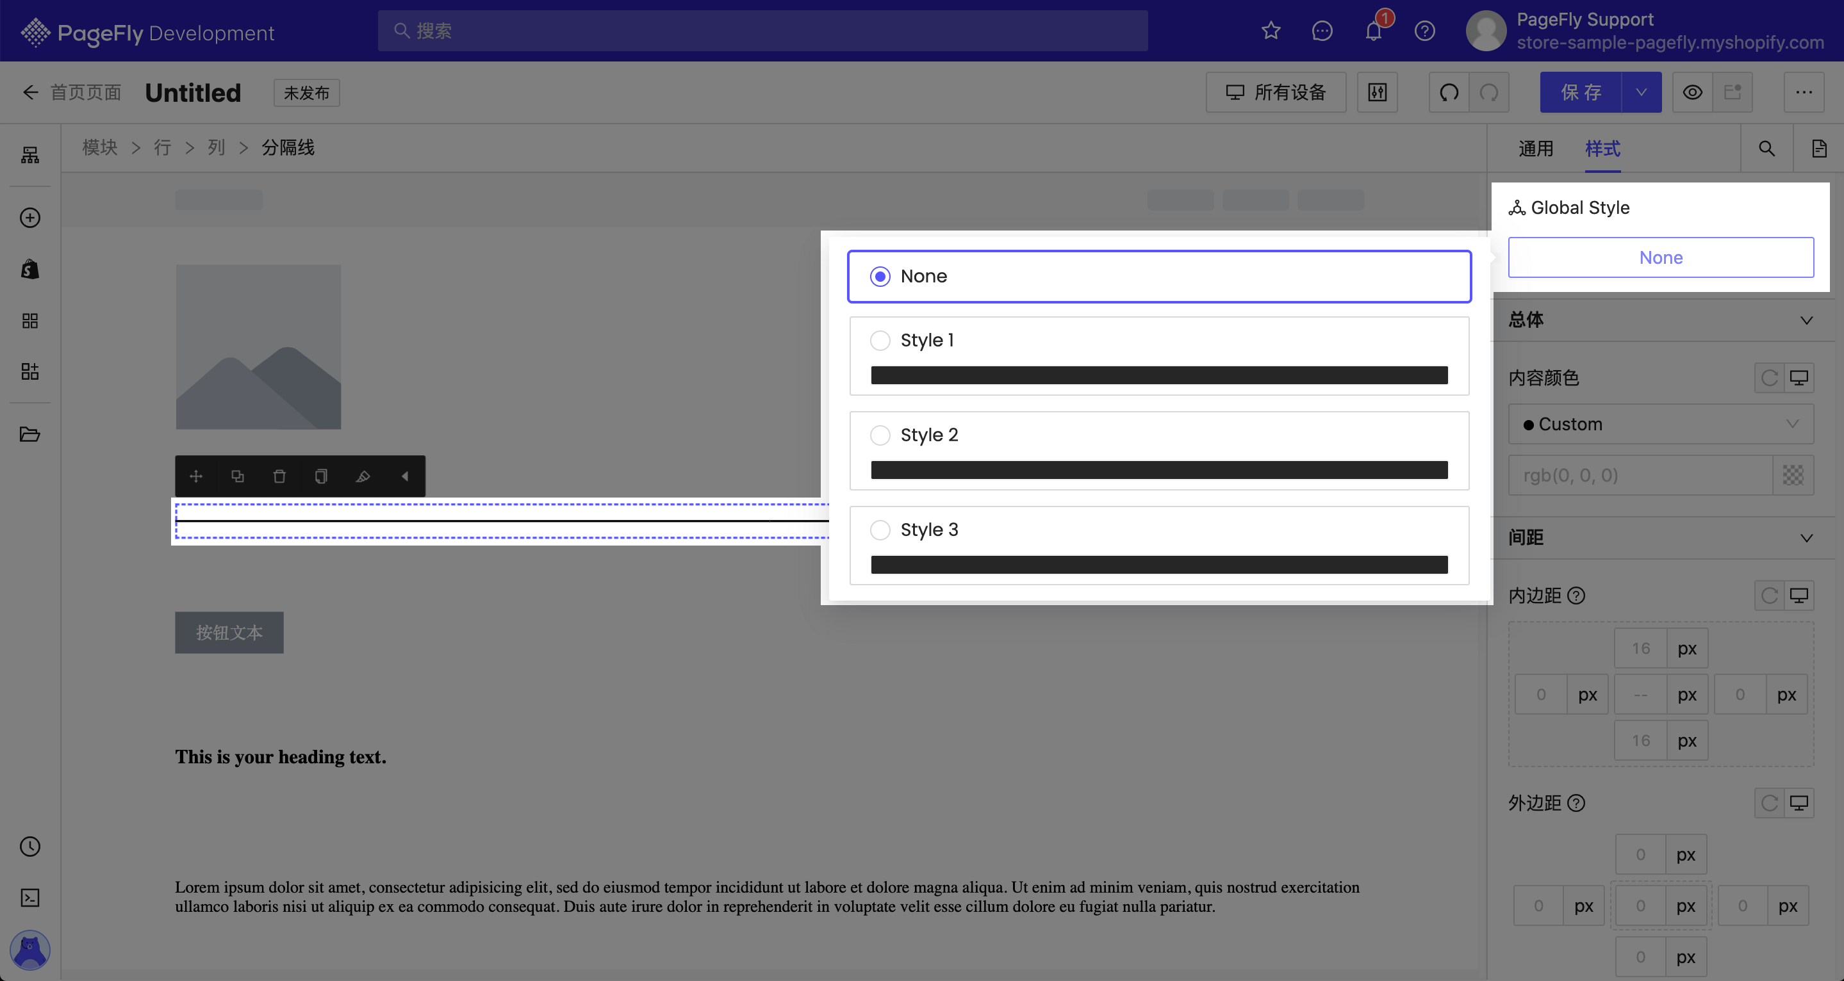Select the Style 2 radio option
Screen dimensions: 1844x981
880,435
